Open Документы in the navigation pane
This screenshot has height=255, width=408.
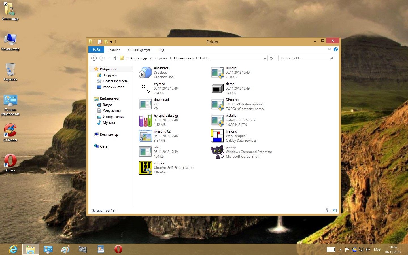112,111
